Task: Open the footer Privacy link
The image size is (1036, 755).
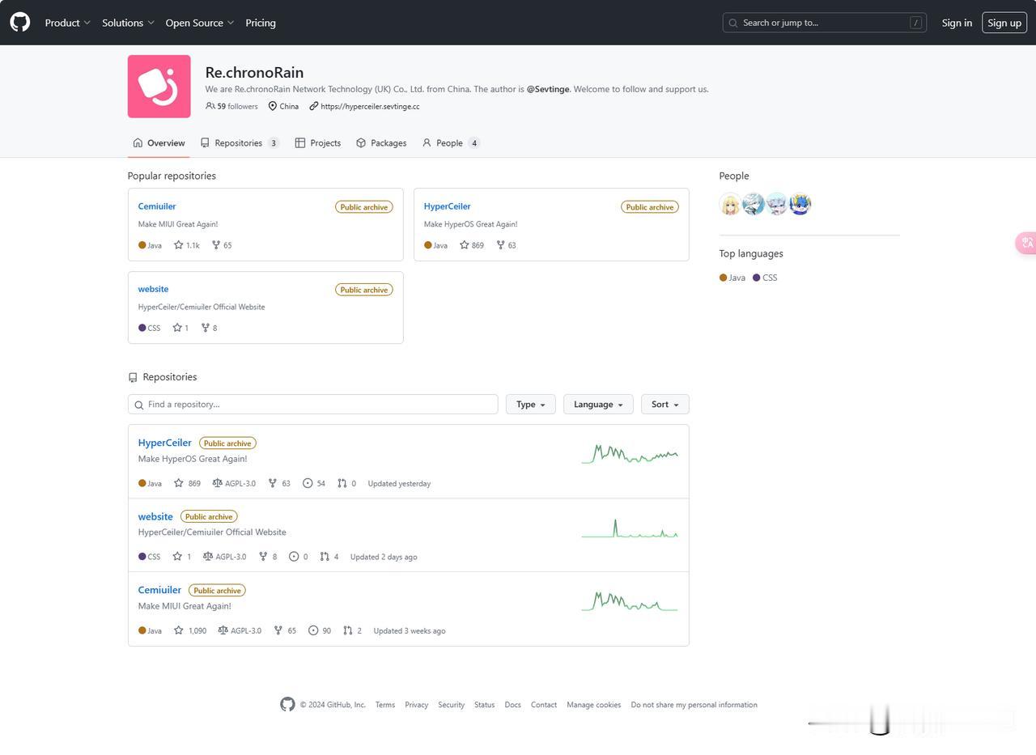Action: click(417, 705)
